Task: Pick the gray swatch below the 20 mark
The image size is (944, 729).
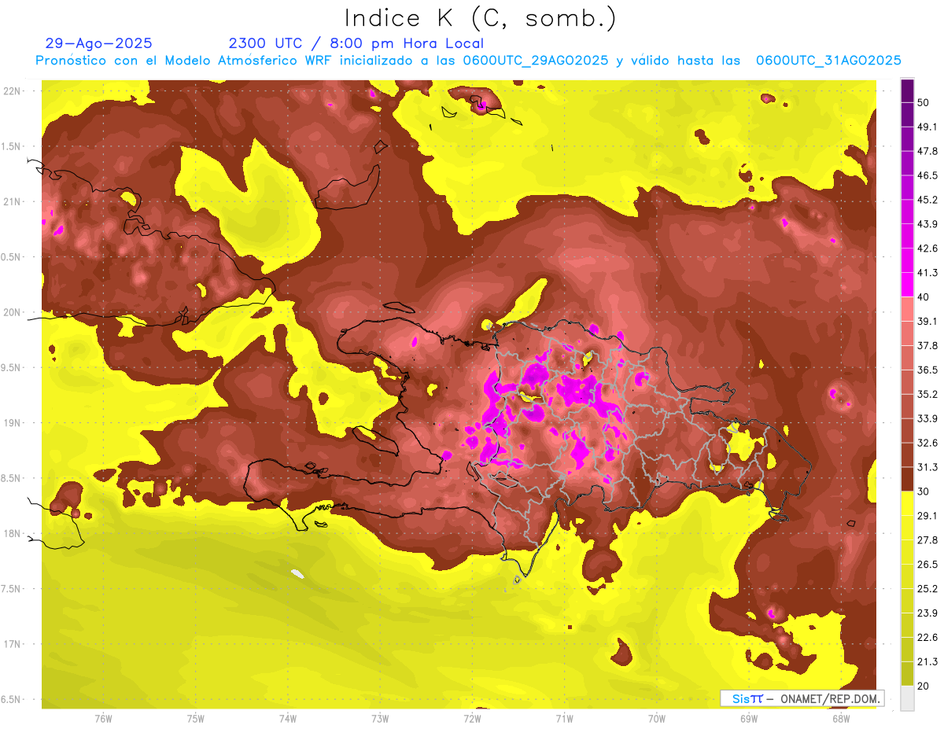Action: [908, 698]
